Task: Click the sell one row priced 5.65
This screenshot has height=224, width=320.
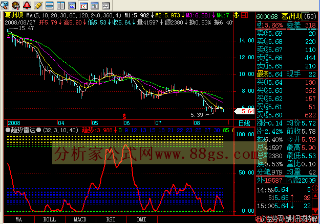Action: pyautogui.click(x=287, y=66)
